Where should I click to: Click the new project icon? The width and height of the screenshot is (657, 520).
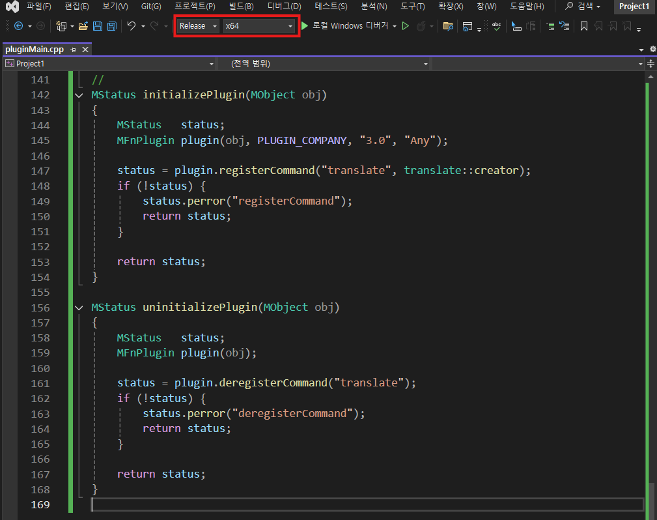(61, 26)
